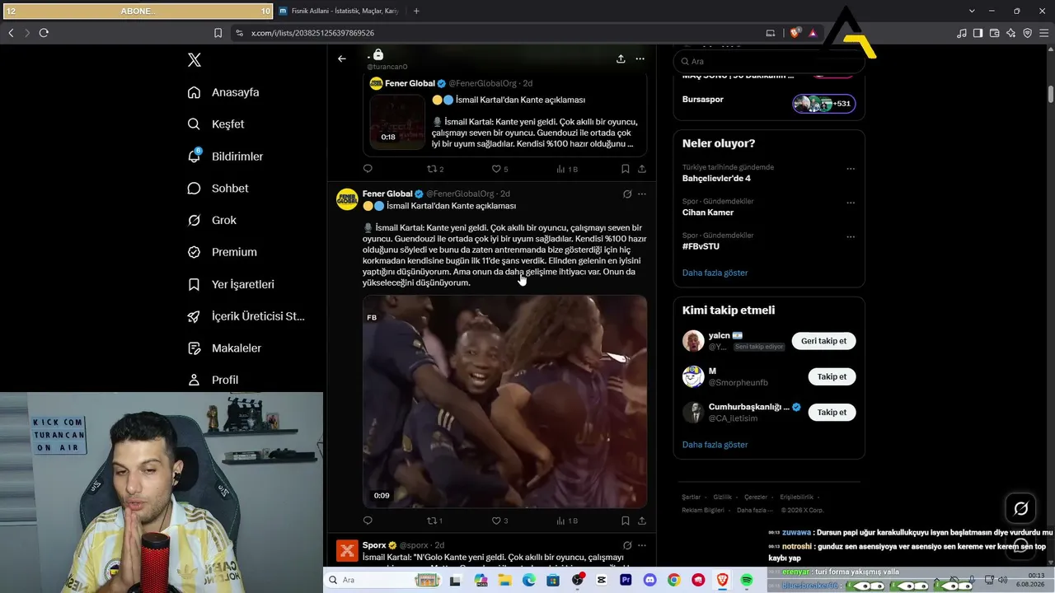Viewport: 1055px width, 593px height.
Task: Go to the X home logo
Action: coord(194,60)
